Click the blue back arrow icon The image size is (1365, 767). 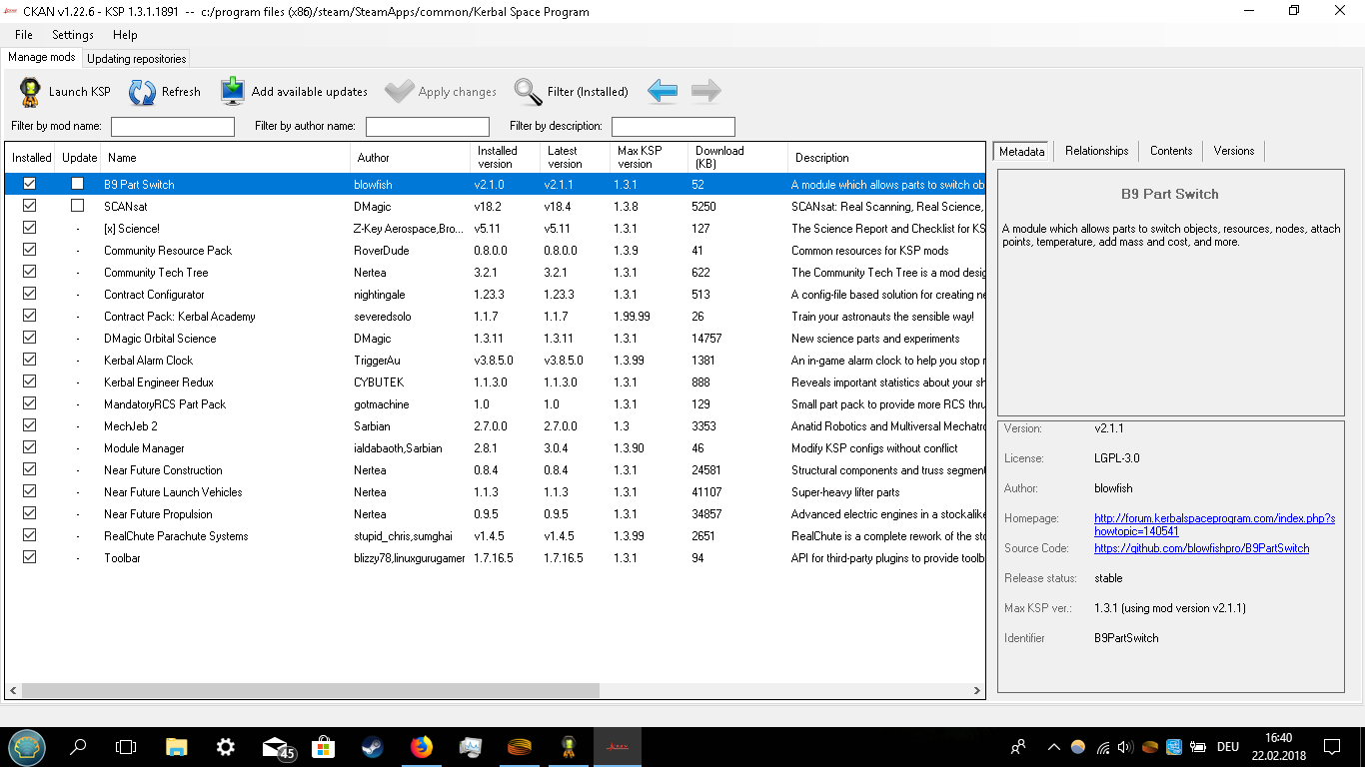663,92
